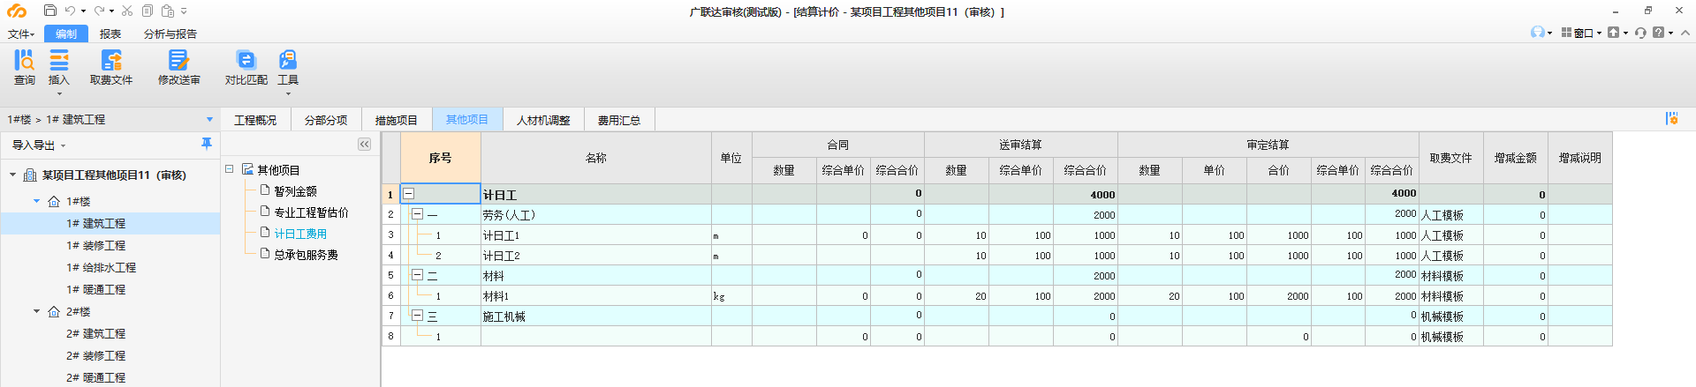1696x387 pixels.
Task: Click the 导入导出 button
Action: point(38,145)
